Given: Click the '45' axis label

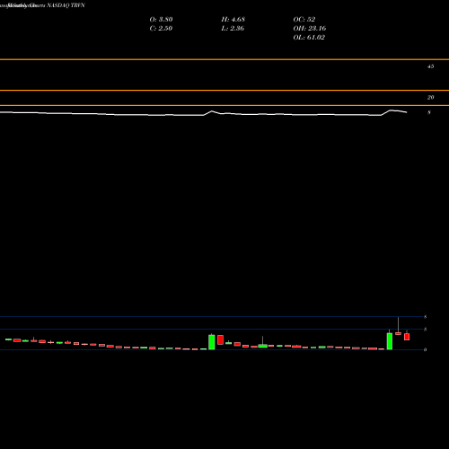Looking at the screenshot, I should 430,66.
